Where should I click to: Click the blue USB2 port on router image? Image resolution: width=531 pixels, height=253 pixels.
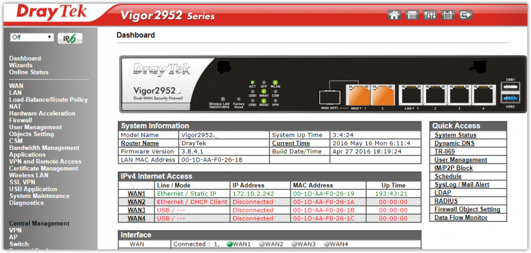tap(510, 98)
